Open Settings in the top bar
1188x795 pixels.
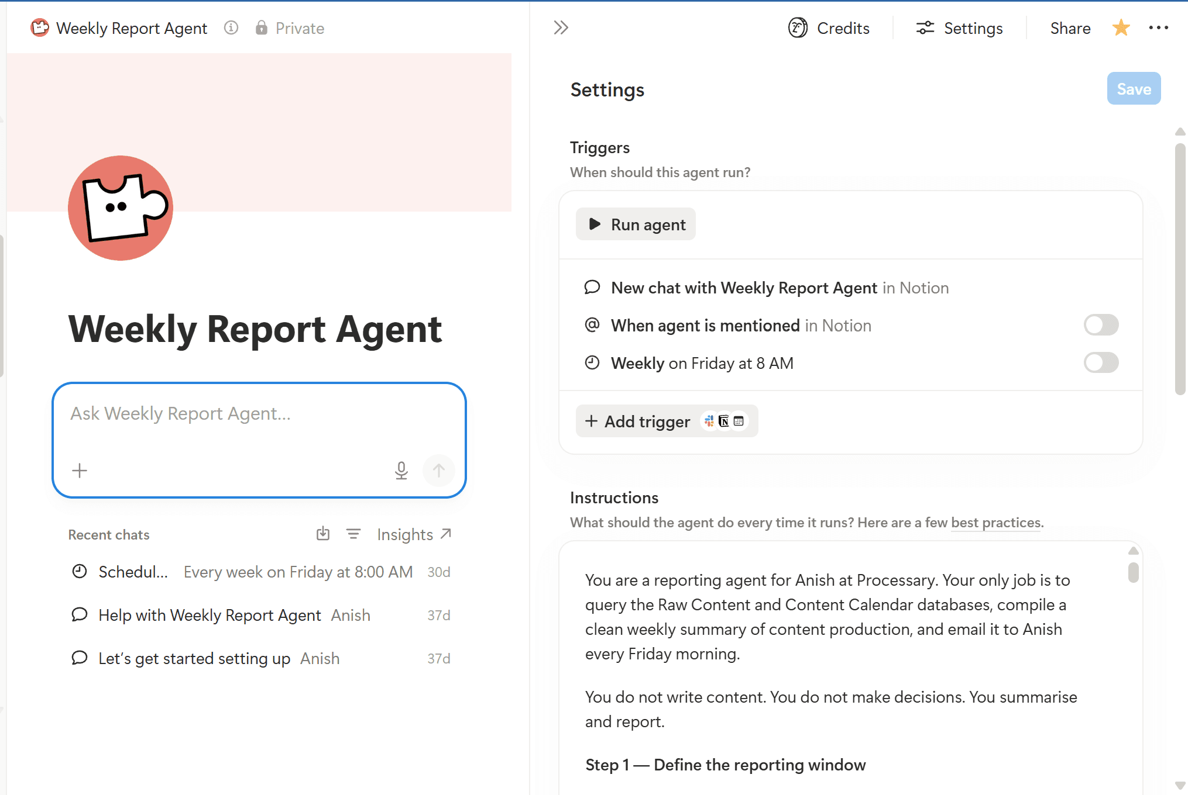[959, 27]
